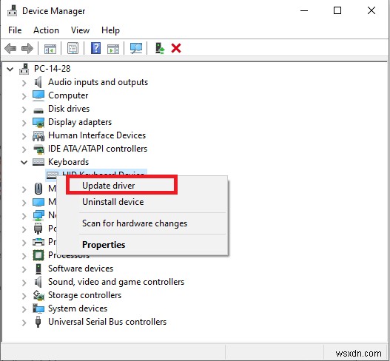Select Display adapters label
The image size is (390, 361).
(x=80, y=122)
